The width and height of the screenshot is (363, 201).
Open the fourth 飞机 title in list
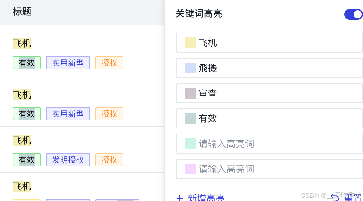tap(22, 186)
